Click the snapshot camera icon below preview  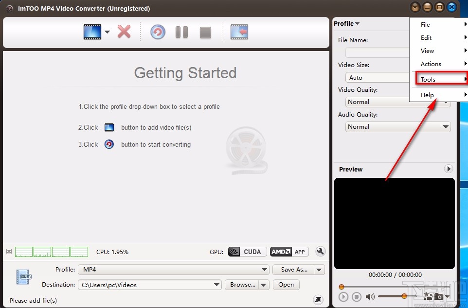point(440,297)
